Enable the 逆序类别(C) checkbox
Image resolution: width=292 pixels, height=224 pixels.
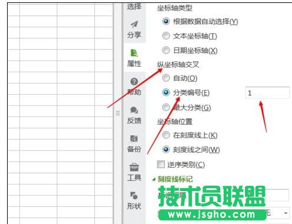click(x=161, y=165)
